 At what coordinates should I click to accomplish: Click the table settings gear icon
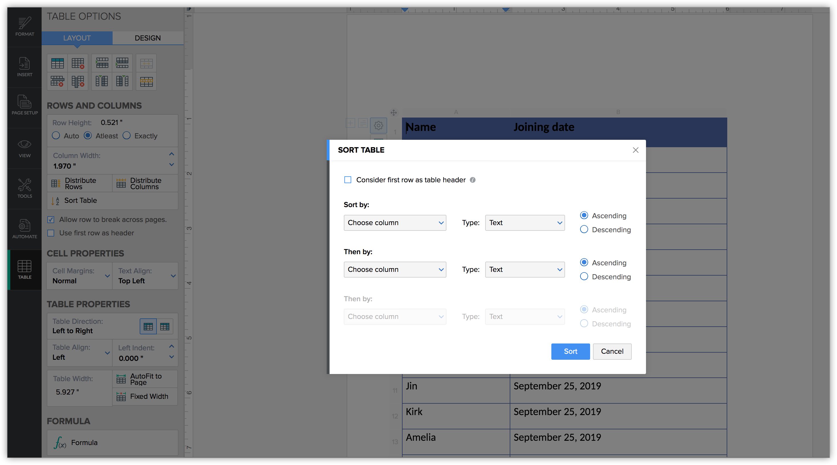click(378, 125)
